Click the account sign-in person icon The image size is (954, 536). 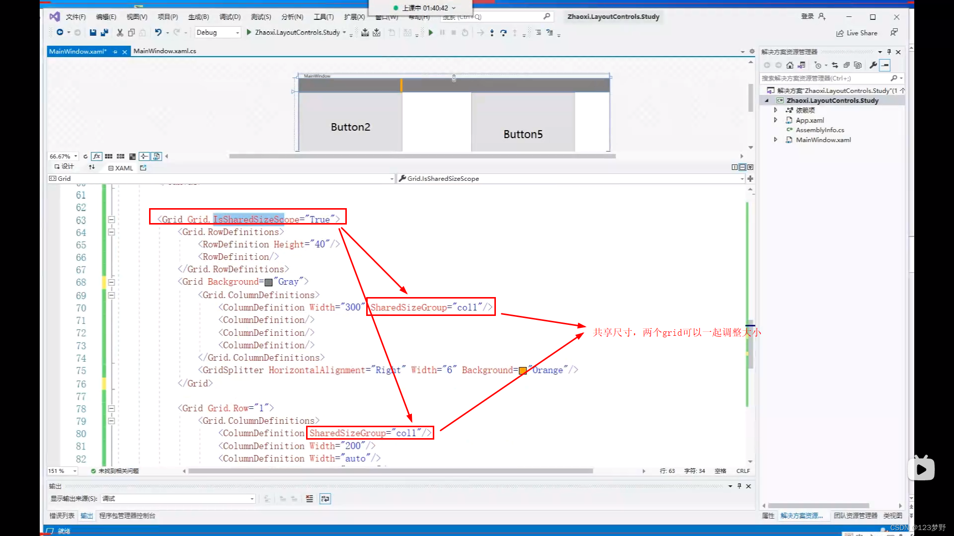822,16
